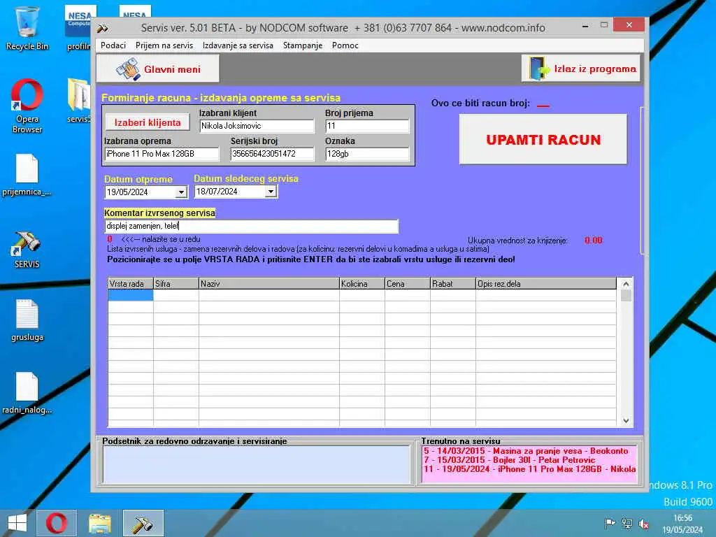Minimize the Servis window
Screen dimensions: 716x537
(x=585, y=26)
